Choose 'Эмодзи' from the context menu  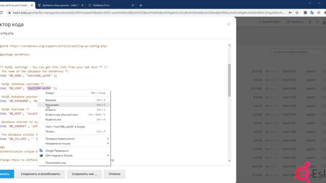(x=75, y=93)
